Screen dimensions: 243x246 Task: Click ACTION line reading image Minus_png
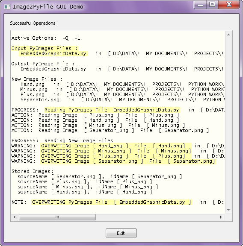(x=98, y=125)
